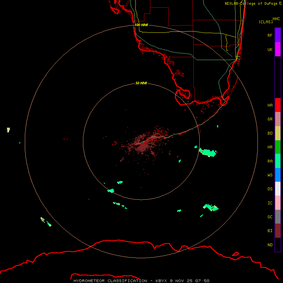Click the 'IC' legend label
This screenshot has height=283, width=283.
[x=270, y=203]
